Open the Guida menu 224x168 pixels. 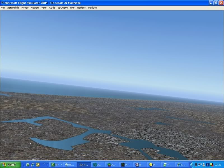(x=52, y=8)
